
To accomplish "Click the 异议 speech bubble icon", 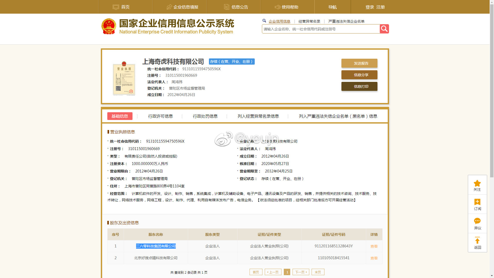I will [x=477, y=221].
